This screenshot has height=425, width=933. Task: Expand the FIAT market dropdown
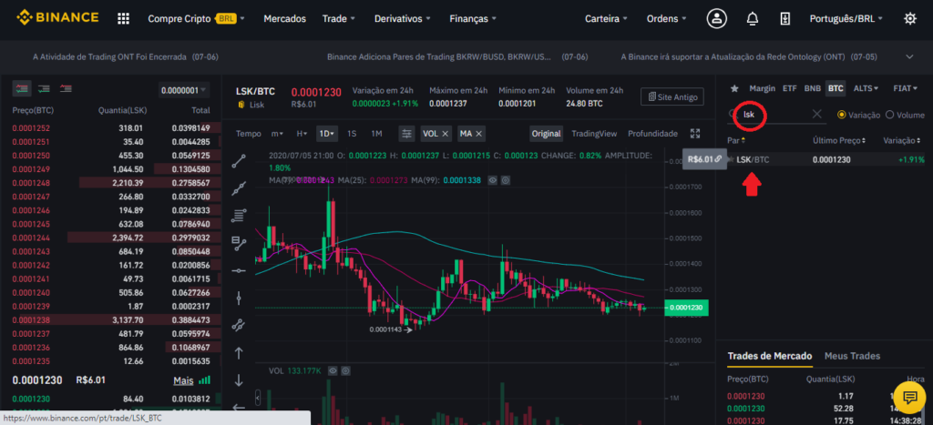point(907,88)
